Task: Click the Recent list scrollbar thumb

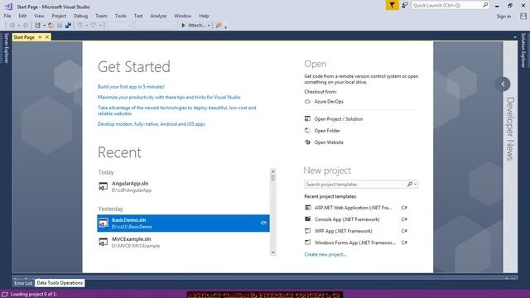Action: pos(272,177)
